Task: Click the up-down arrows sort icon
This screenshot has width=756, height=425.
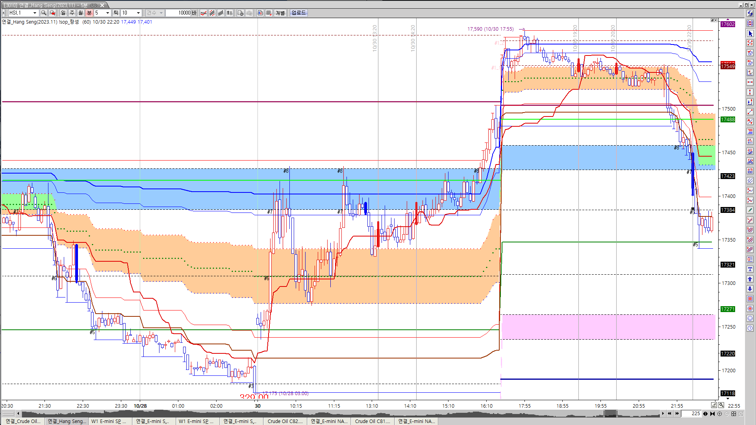Action: pyautogui.click(x=230, y=13)
